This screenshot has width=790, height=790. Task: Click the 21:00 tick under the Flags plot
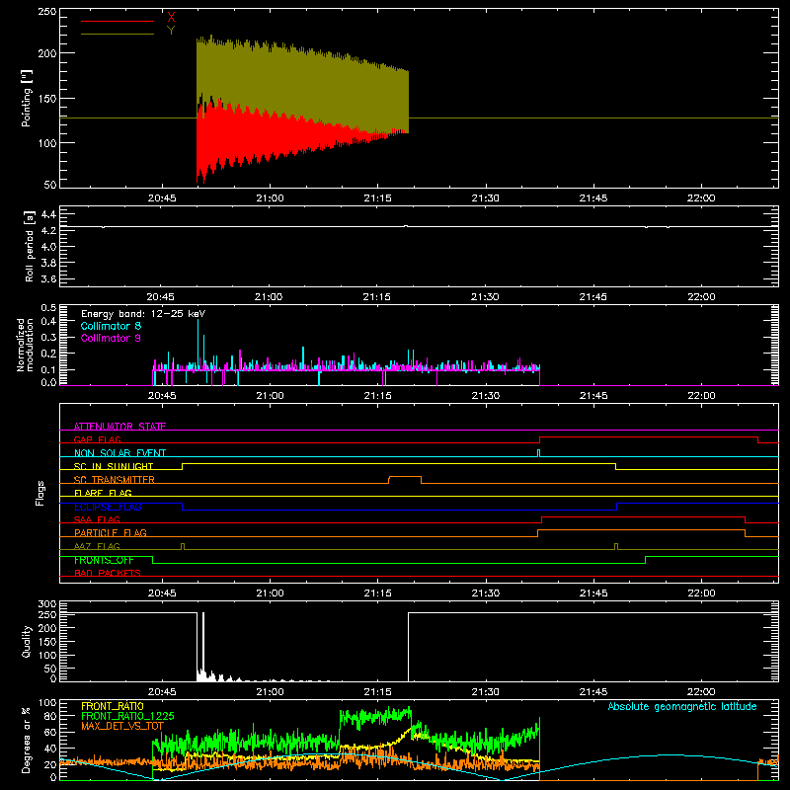point(270,593)
